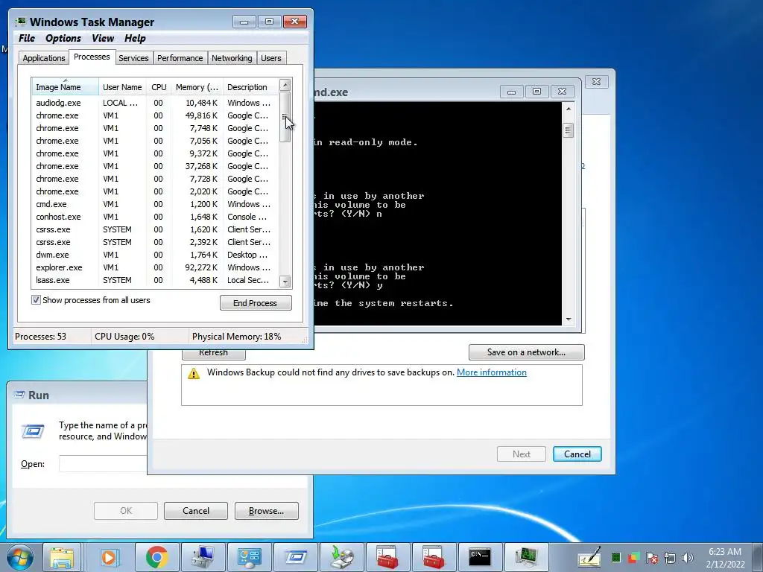Click the command window scroll up arrow
Image resolution: width=763 pixels, height=572 pixels.
tap(568, 109)
